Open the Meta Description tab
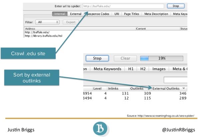Screen dimensions: 198x137 click(x=156, y=14)
